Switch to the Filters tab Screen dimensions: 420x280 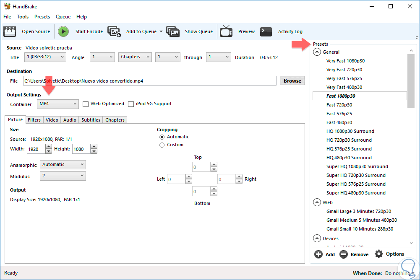click(x=34, y=120)
